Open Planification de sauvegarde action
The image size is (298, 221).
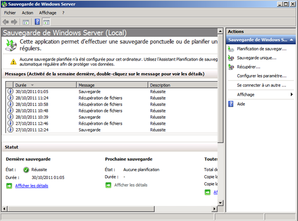[262, 49]
